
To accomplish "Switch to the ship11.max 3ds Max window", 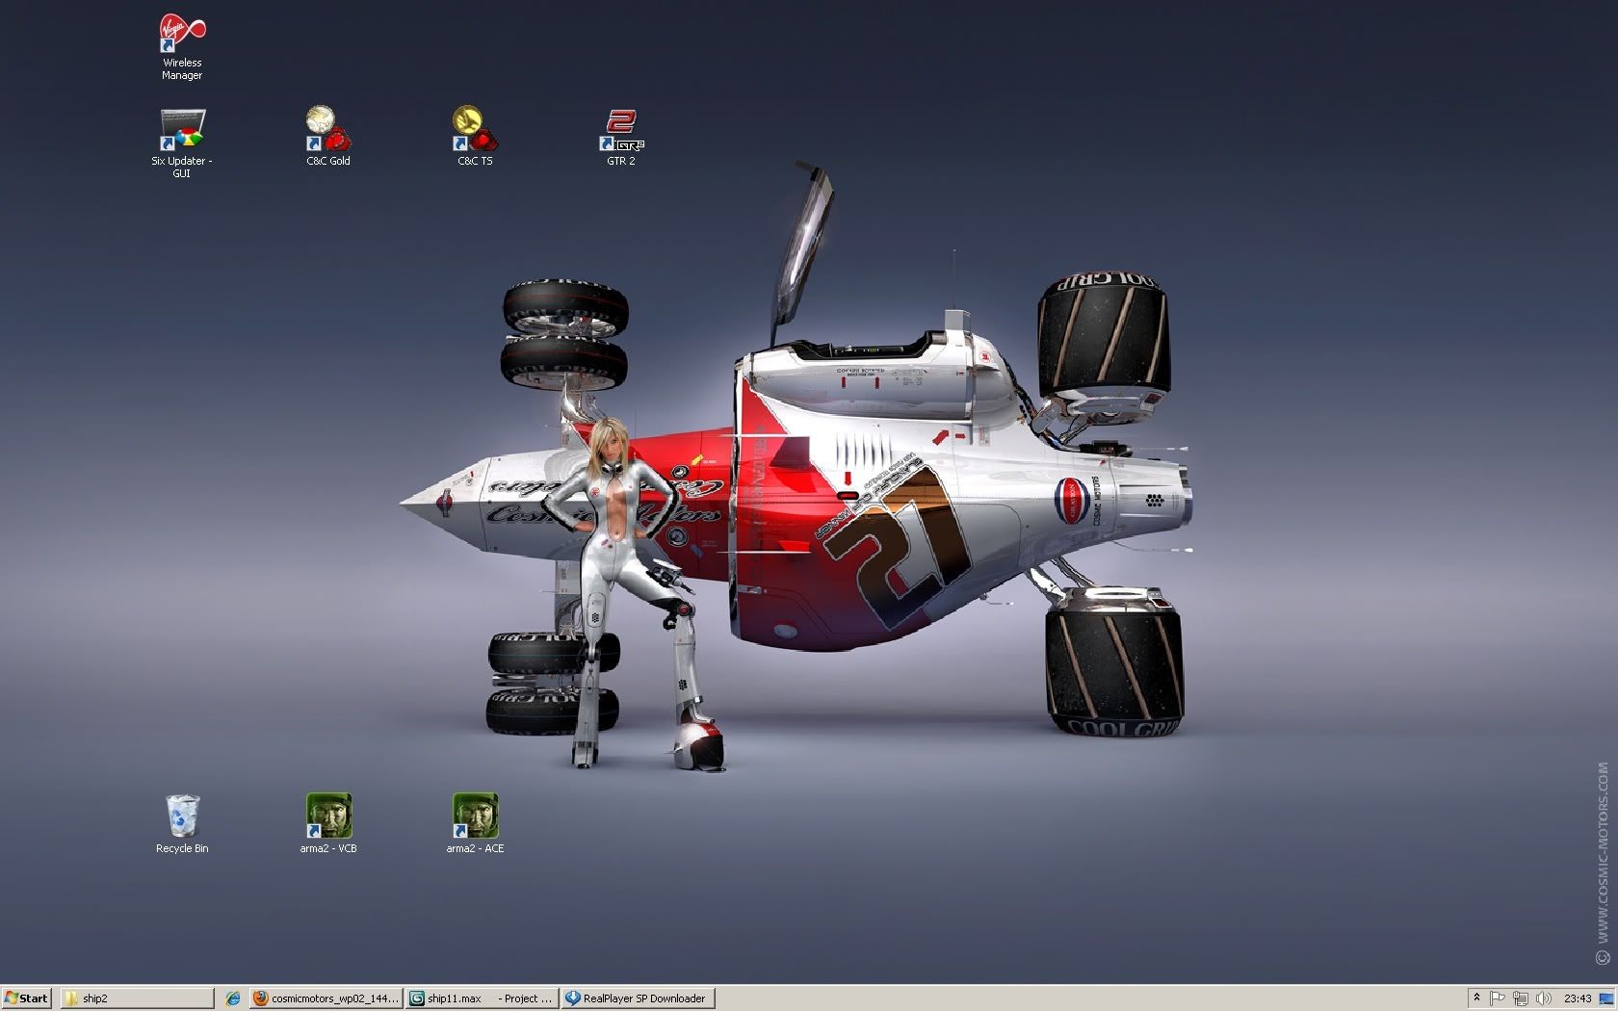I will click(482, 998).
